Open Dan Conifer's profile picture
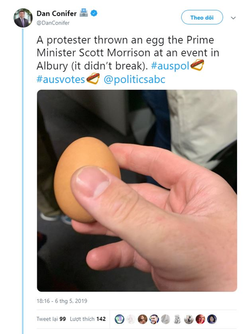249x334 pixels. (x=23, y=18)
